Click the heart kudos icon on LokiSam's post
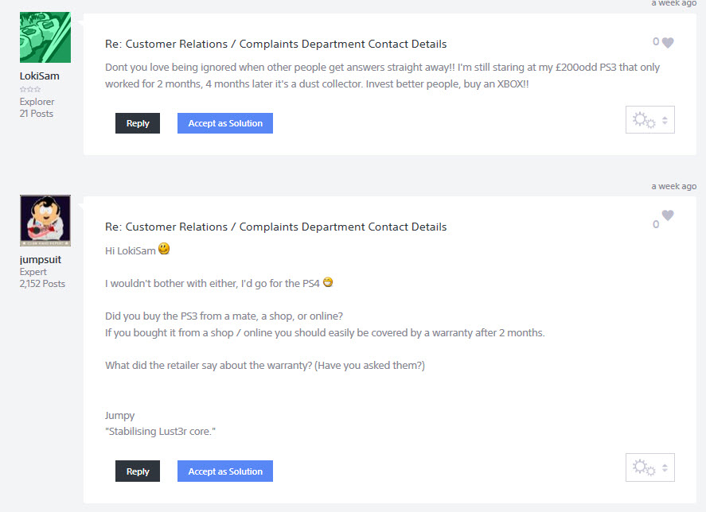This screenshot has width=706, height=512. (x=668, y=43)
